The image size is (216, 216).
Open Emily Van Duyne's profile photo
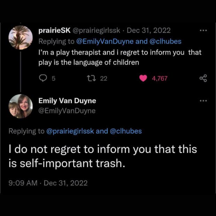point(21,106)
